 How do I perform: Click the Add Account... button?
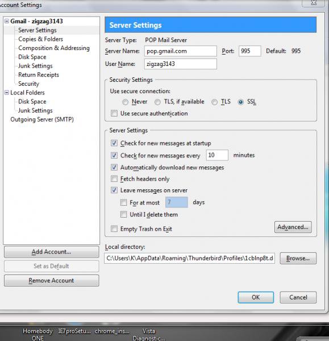[x=51, y=252]
